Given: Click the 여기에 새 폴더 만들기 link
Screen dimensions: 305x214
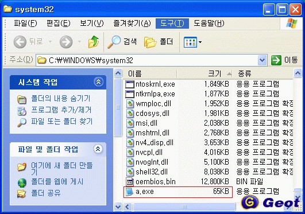Looking at the screenshot, I should [62, 169].
